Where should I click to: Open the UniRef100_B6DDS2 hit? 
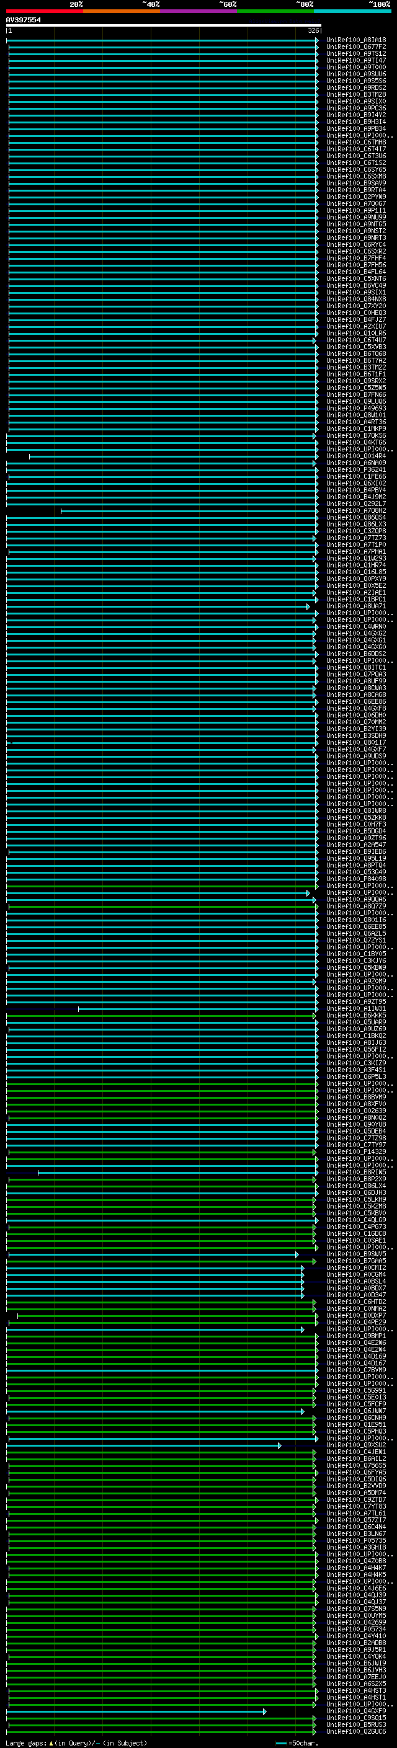pos(356,654)
